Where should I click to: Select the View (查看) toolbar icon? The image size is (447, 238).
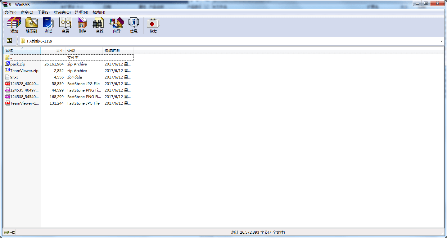pyautogui.click(x=65, y=25)
